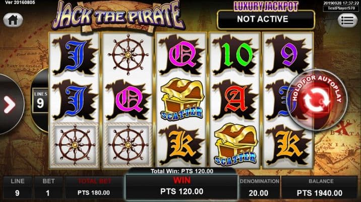Expand the side panel red arrow
The height and width of the screenshot is (202, 361).
pyautogui.click(x=10, y=105)
